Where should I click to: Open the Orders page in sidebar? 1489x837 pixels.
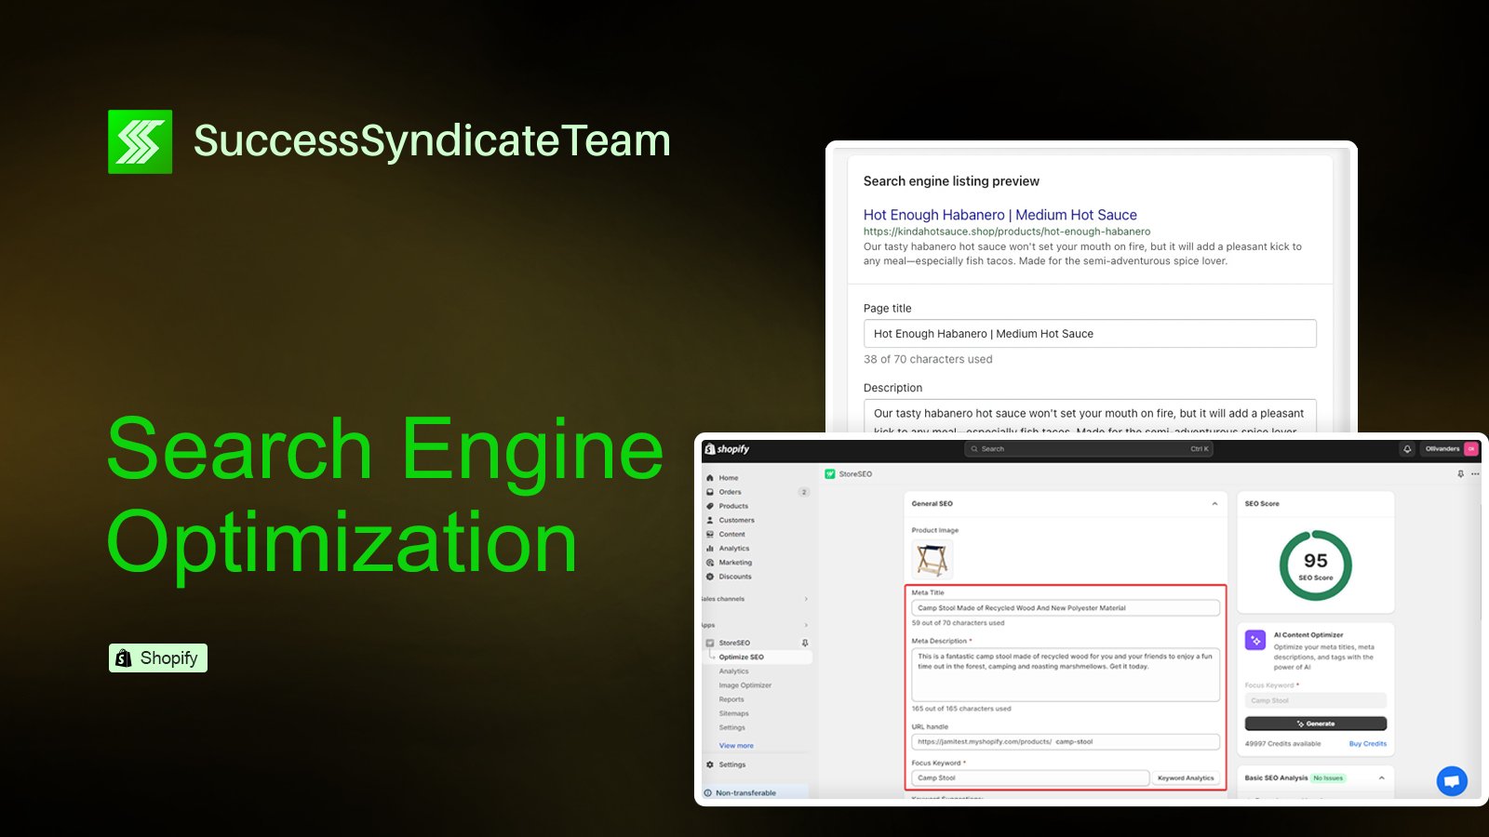[x=730, y=492]
